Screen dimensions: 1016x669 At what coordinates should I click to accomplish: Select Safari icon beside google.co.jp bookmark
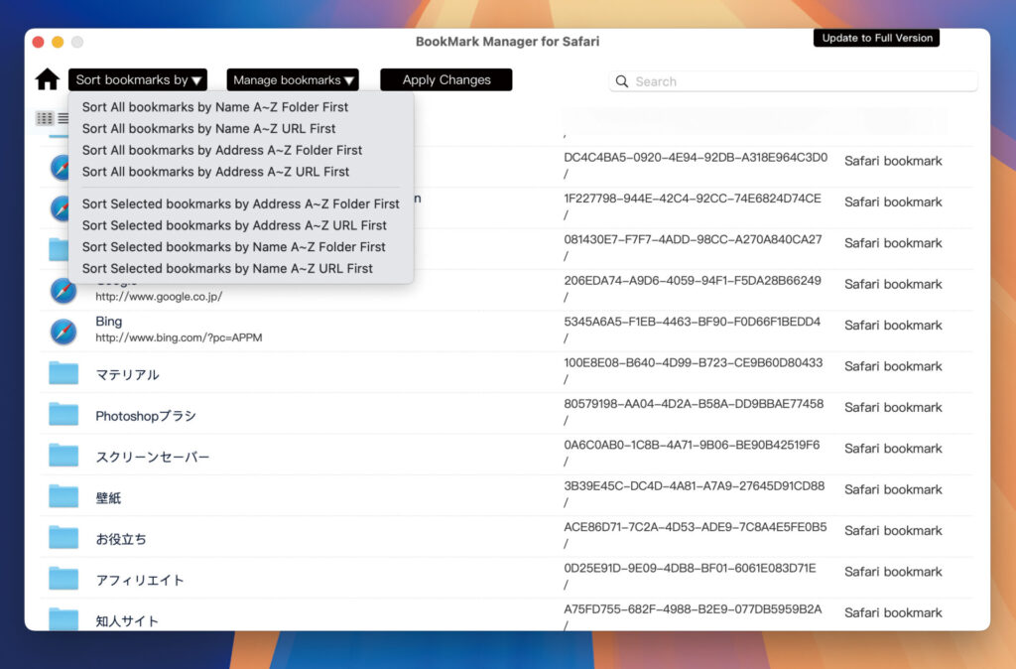point(63,291)
